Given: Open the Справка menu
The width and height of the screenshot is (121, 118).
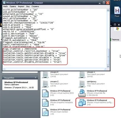Looking at the screenshot, I should click(35, 6).
